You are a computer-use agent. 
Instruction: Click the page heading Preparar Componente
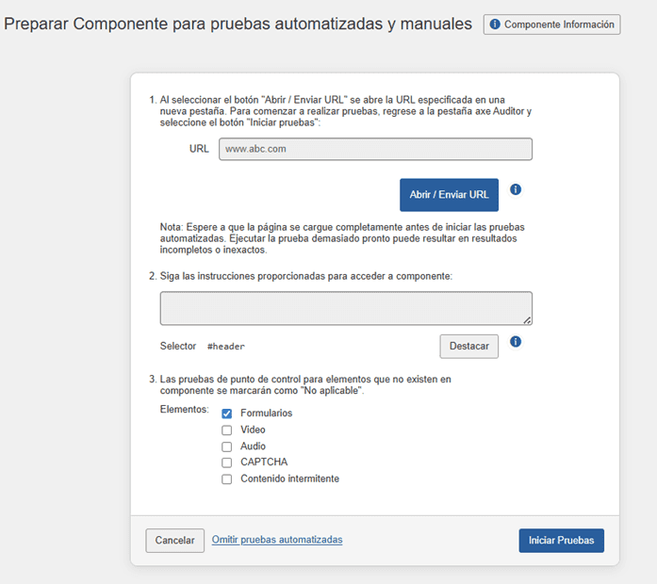tap(238, 24)
